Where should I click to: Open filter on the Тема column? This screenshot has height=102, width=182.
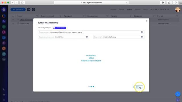37,16
